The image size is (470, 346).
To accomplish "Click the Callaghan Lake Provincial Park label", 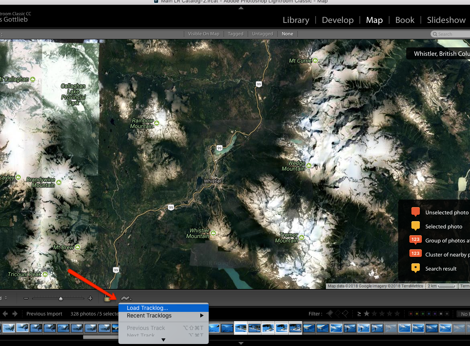I will (x=73, y=94).
